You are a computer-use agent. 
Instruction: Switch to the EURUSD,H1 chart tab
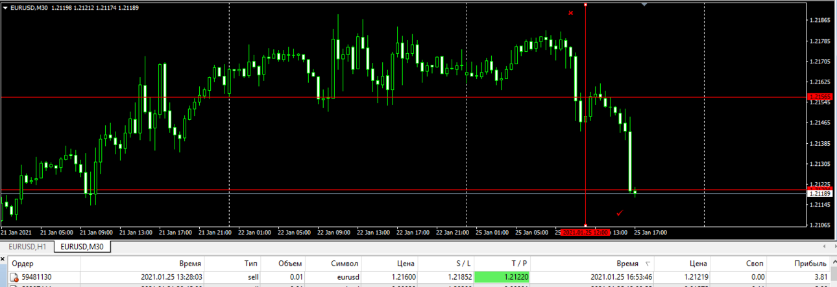pyautogui.click(x=27, y=246)
